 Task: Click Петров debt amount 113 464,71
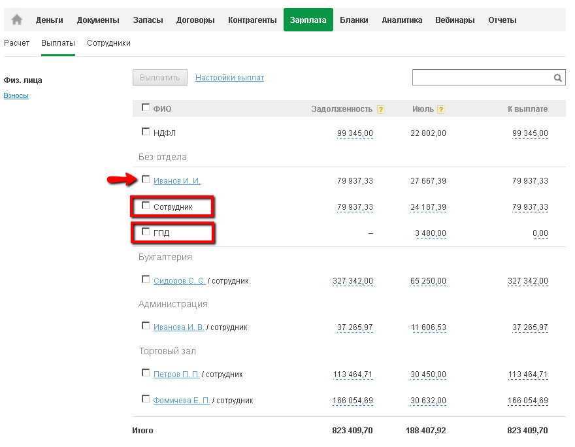click(x=353, y=374)
